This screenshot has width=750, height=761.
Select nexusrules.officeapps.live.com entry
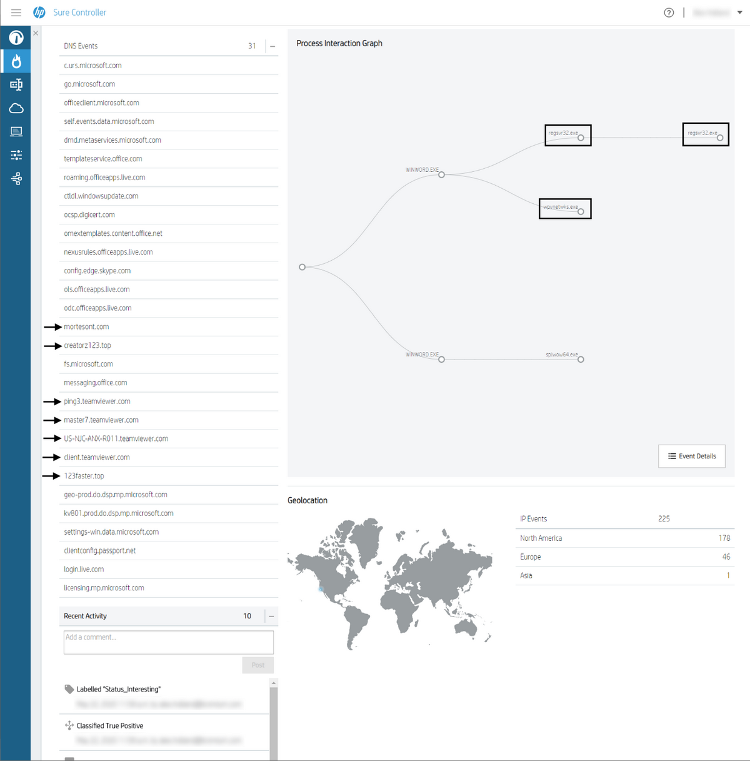coord(169,252)
